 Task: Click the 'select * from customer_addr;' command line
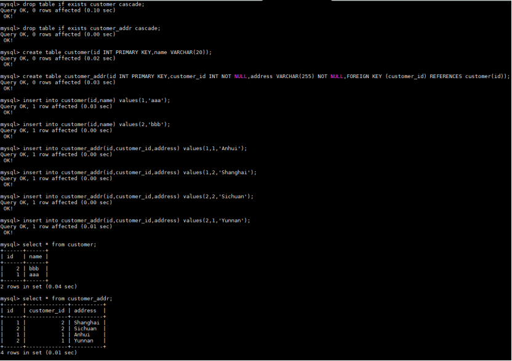point(68,298)
